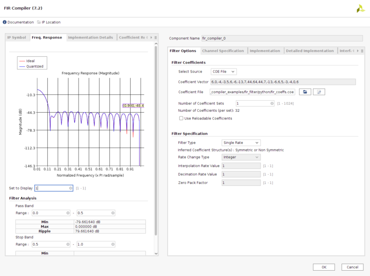This screenshot has height=276, width=370.
Task: Clear the Stop Band range end value
Action: click(x=113, y=244)
